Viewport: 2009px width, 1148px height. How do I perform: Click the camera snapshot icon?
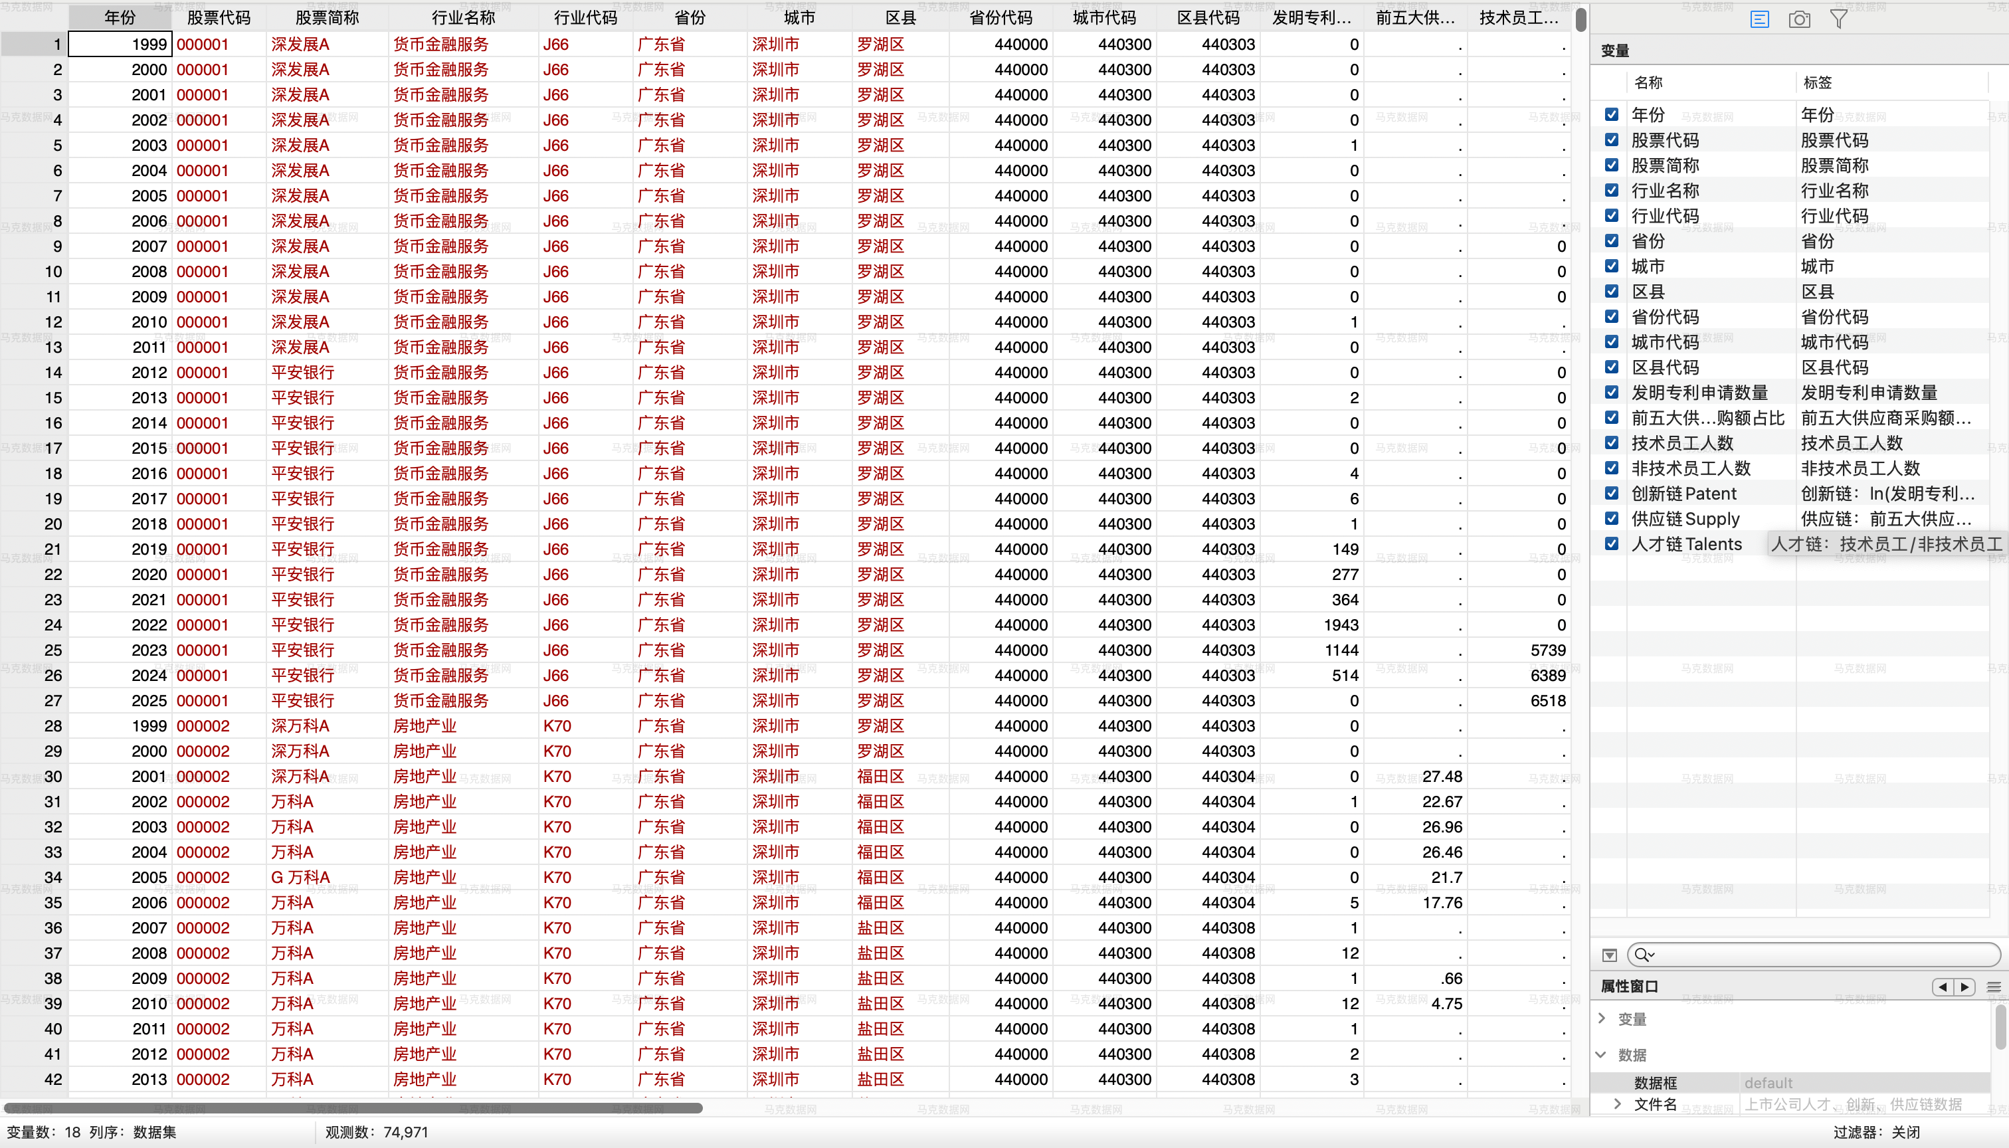[x=1799, y=19]
